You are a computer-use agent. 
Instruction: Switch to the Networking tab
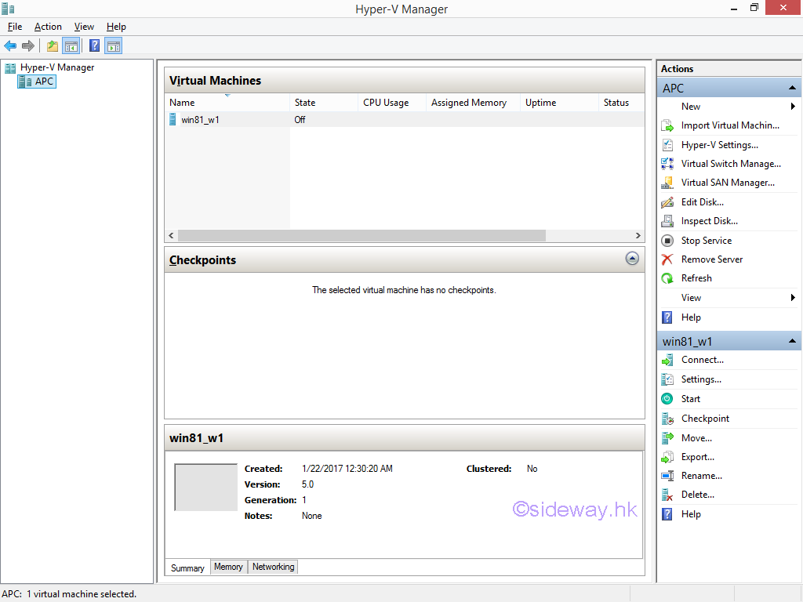tap(273, 567)
